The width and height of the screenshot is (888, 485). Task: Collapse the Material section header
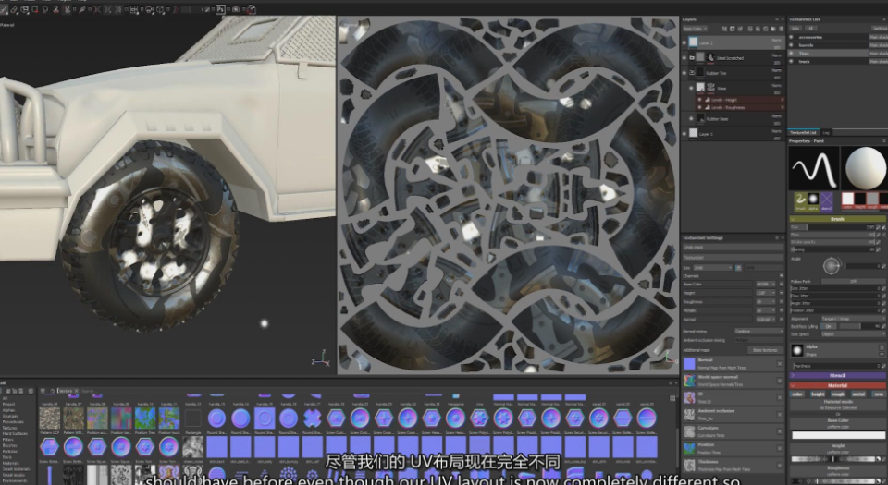click(x=838, y=385)
